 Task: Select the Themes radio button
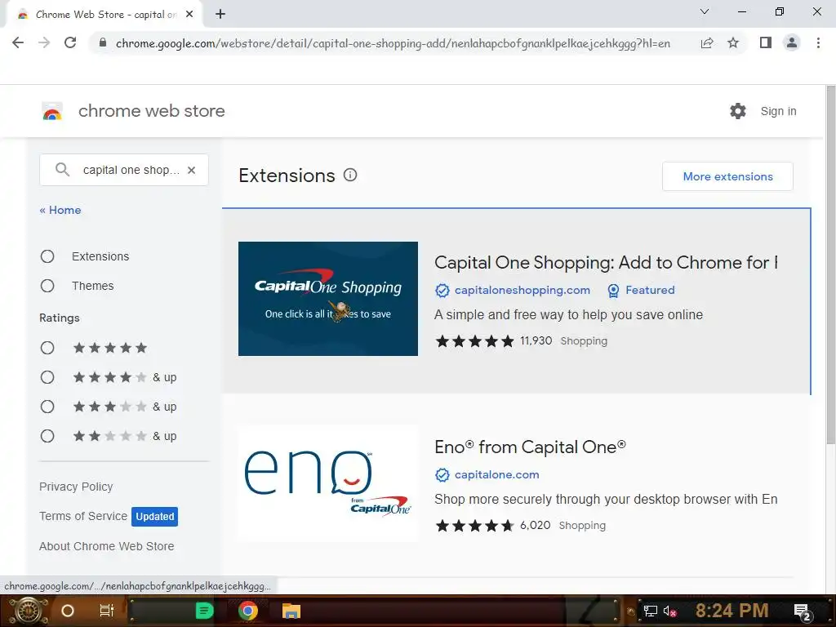click(x=47, y=286)
